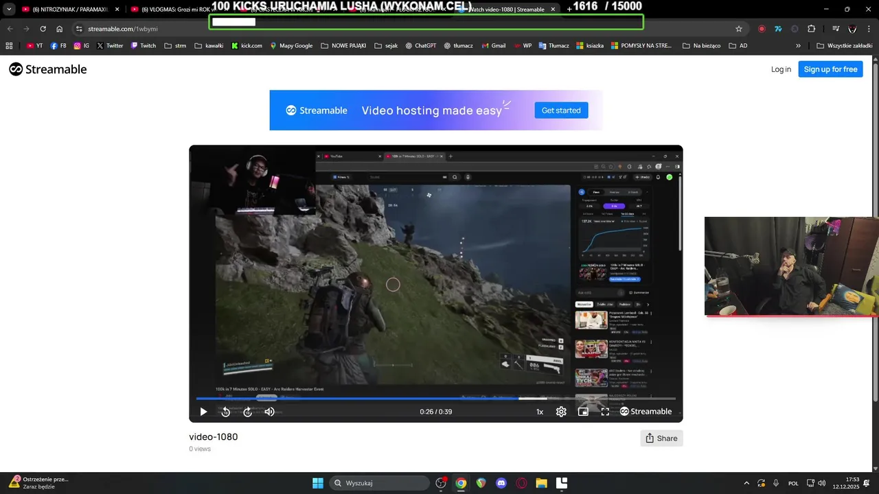The image size is (879, 494).
Task: Click the Wyszukaj taskbar search box
Action: [378, 483]
